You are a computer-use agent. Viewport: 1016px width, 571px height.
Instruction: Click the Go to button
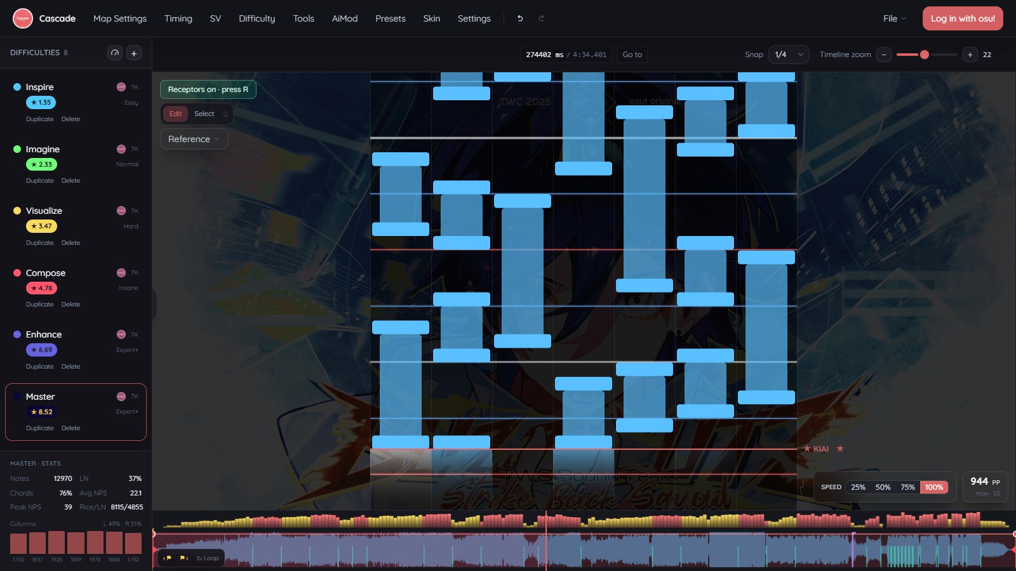(x=632, y=55)
